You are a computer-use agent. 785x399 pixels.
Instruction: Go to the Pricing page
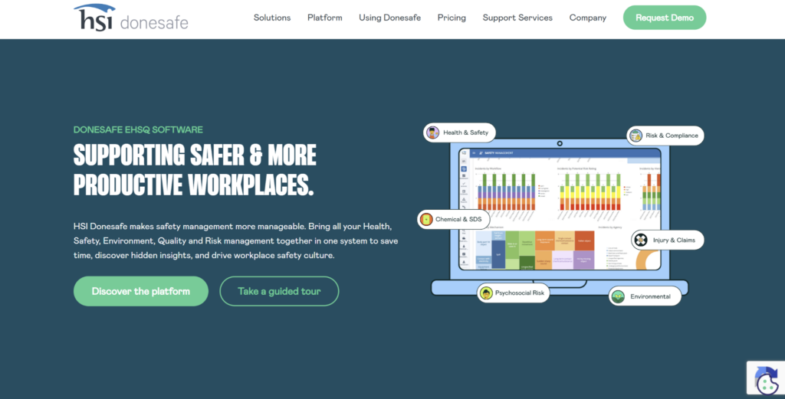(x=452, y=18)
